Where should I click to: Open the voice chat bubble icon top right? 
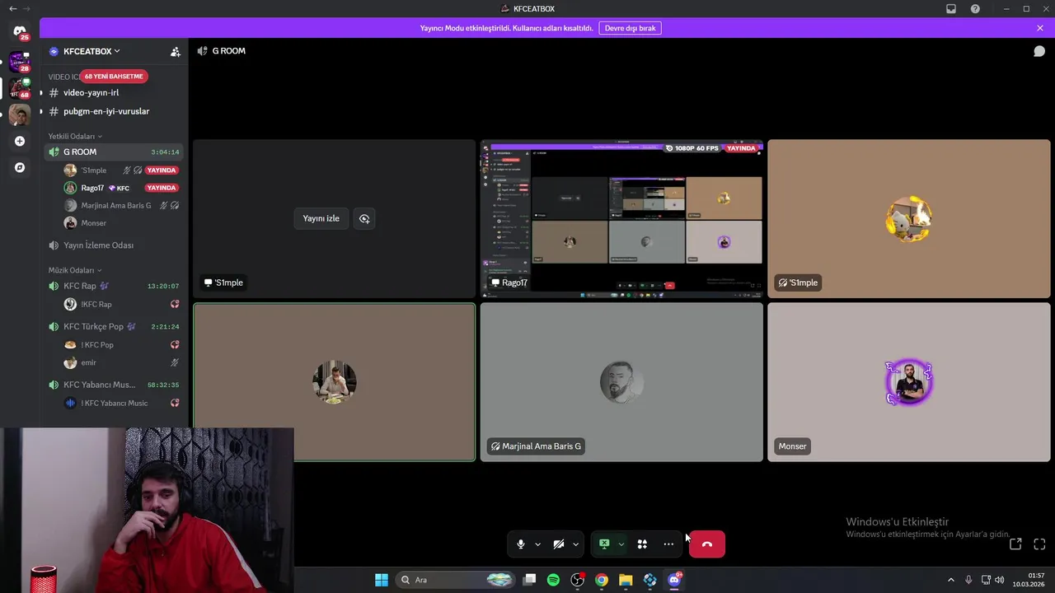click(x=1039, y=51)
